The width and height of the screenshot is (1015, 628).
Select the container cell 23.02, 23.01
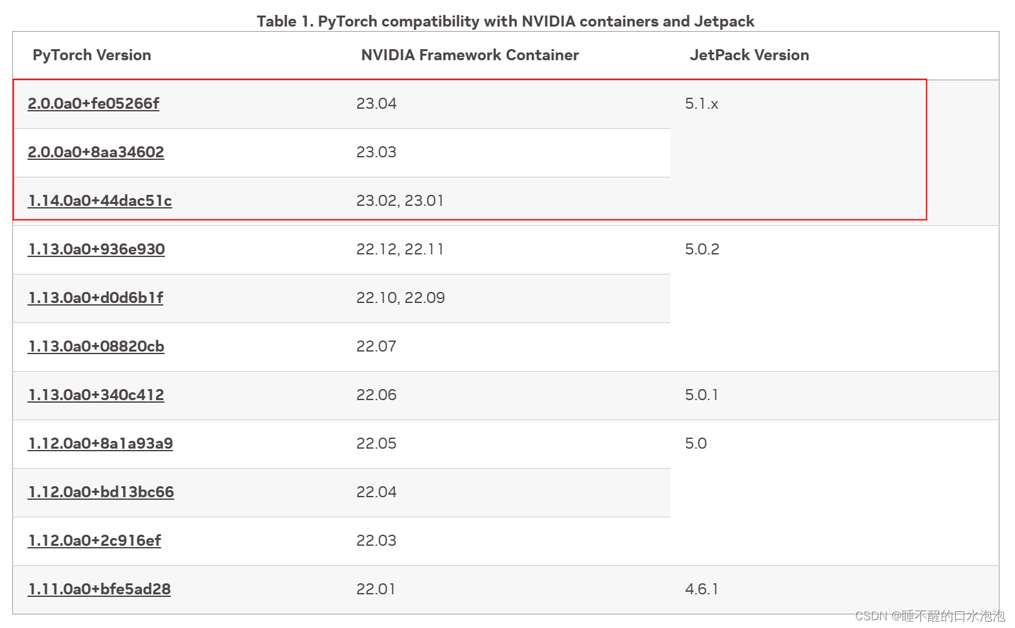400,201
